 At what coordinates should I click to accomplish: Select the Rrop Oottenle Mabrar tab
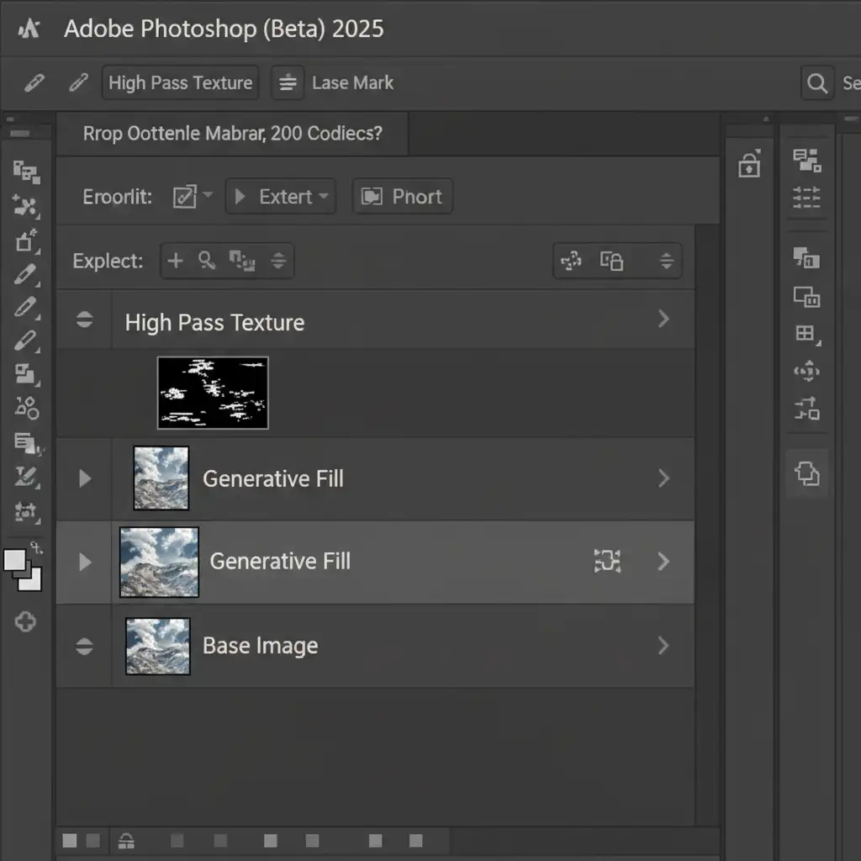click(232, 134)
